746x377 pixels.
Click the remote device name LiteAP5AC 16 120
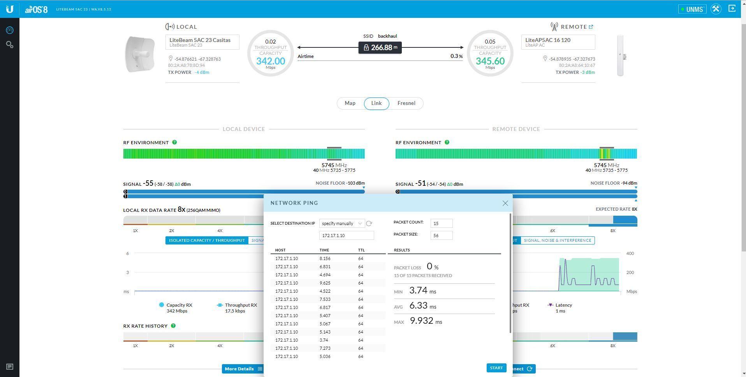point(547,40)
